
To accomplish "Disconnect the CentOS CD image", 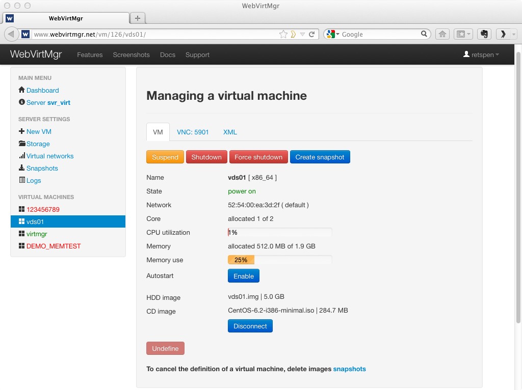I will tap(250, 326).
